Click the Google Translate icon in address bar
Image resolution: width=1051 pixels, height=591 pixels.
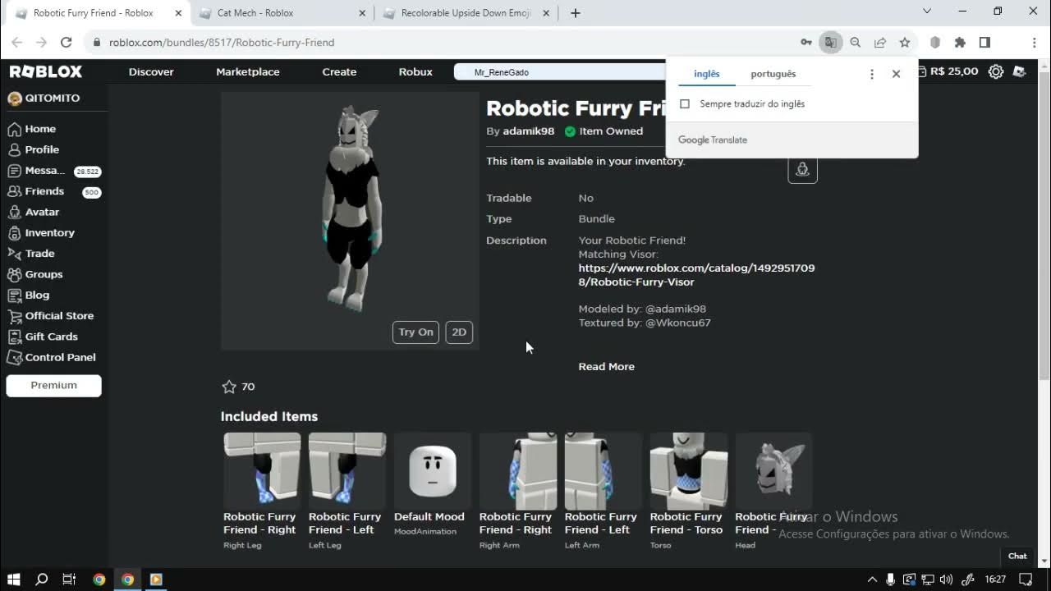click(x=831, y=43)
